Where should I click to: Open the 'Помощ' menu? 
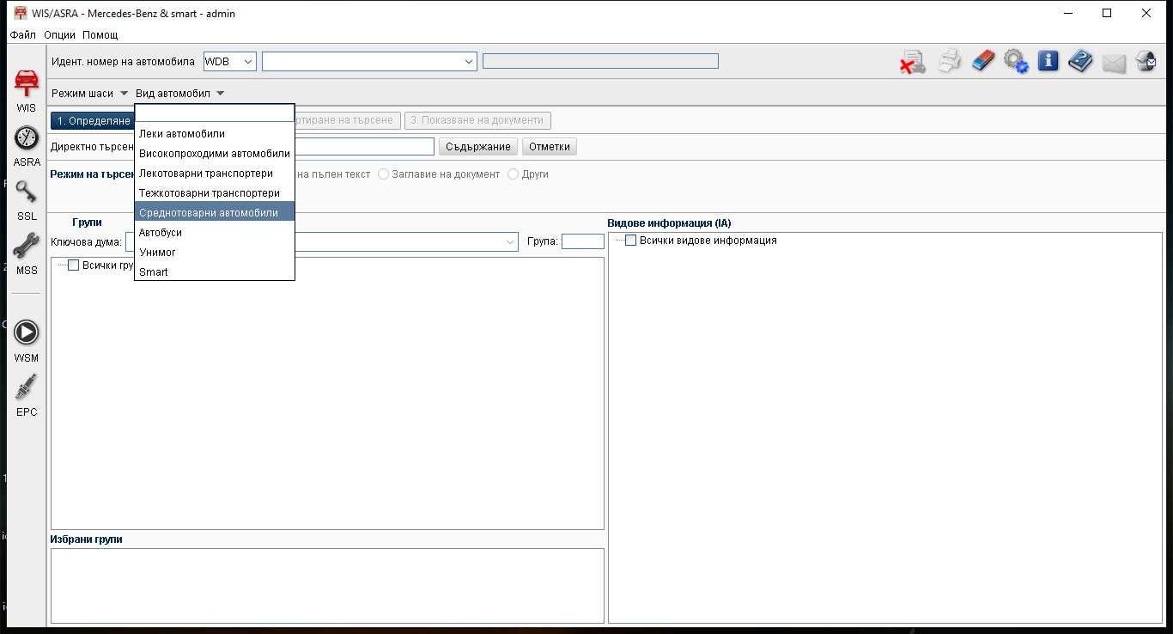pyautogui.click(x=100, y=35)
